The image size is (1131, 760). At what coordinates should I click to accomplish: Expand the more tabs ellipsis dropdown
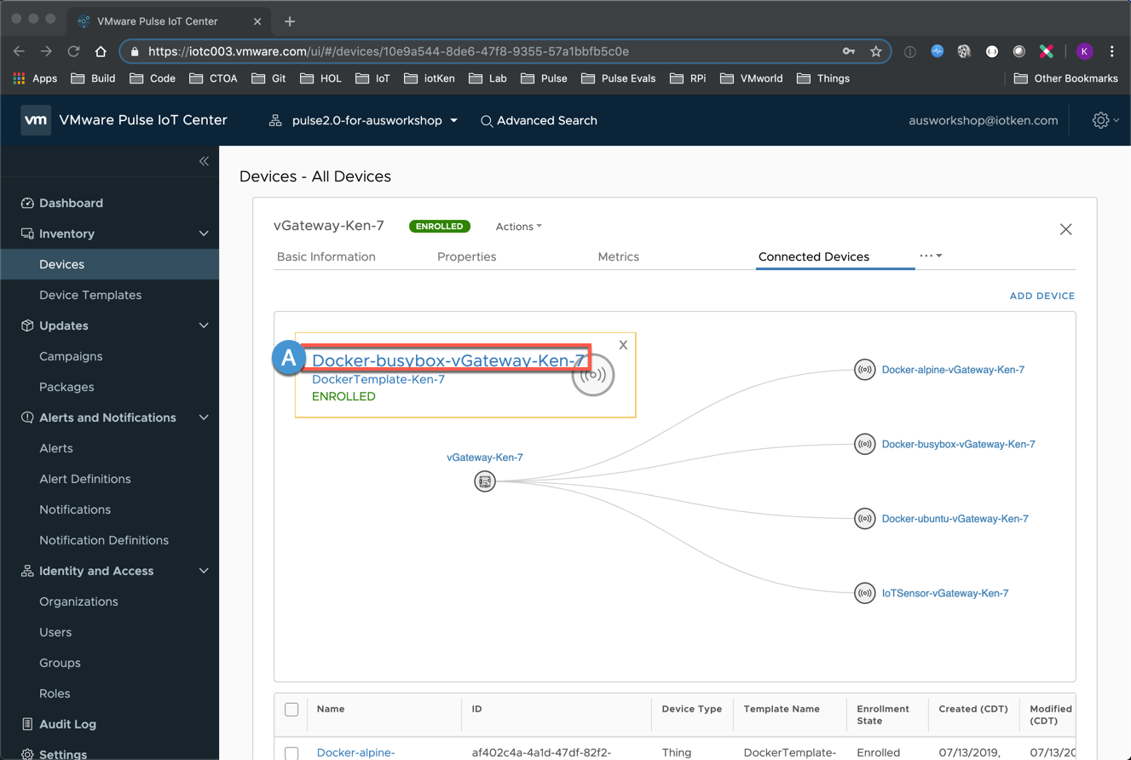tap(930, 256)
